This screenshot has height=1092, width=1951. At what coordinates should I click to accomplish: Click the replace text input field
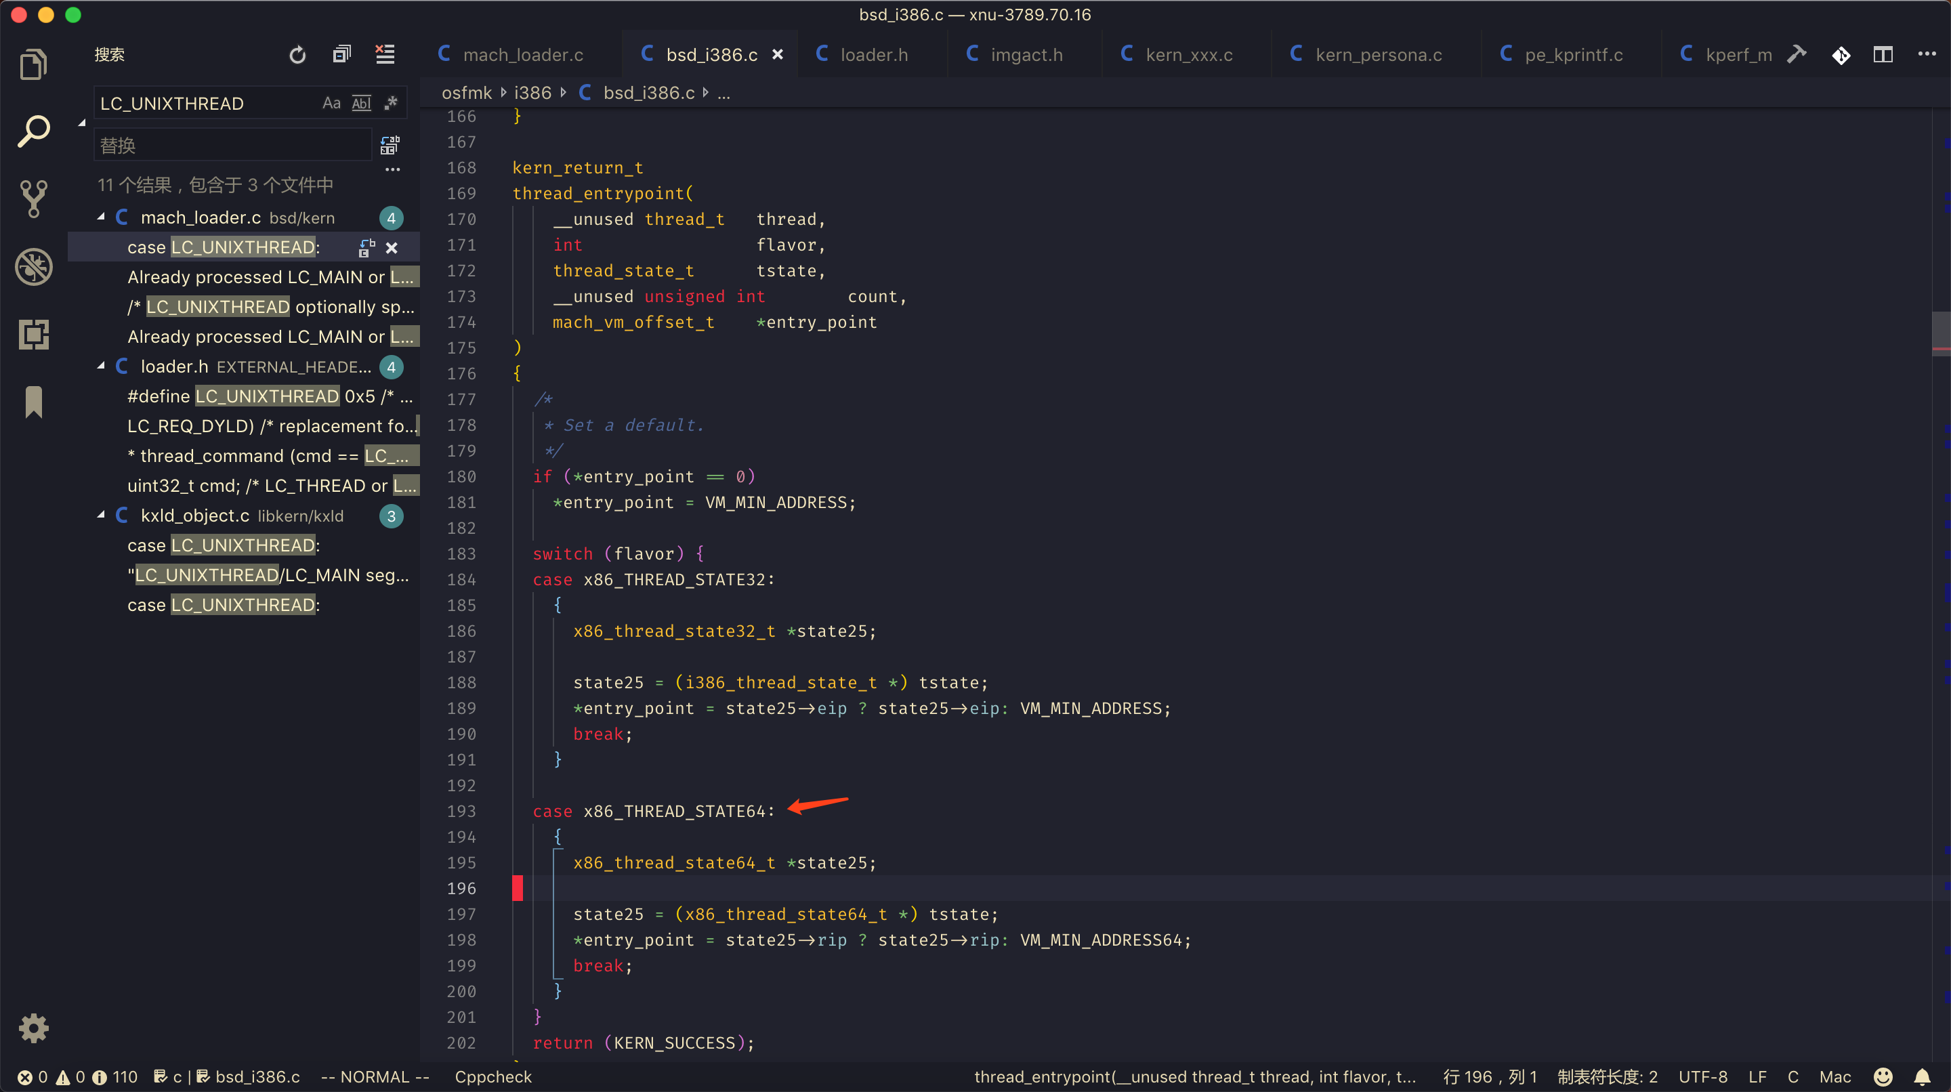click(233, 146)
